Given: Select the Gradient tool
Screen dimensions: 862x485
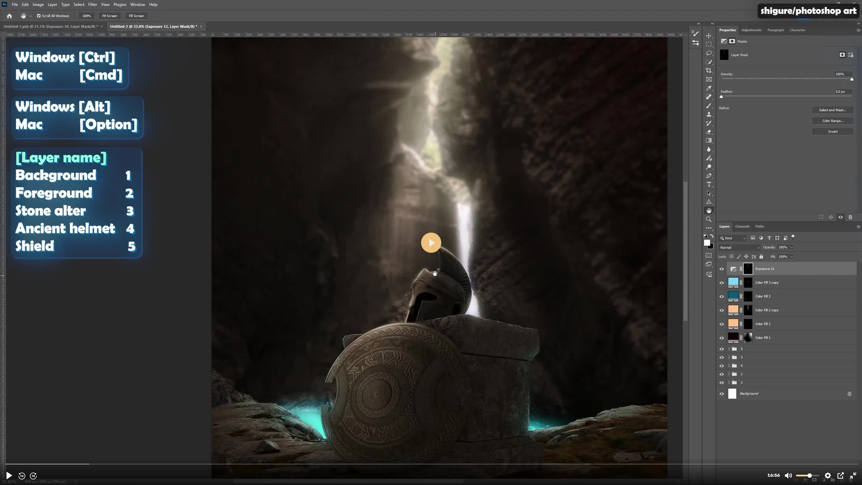Looking at the screenshot, I should point(709,141).
